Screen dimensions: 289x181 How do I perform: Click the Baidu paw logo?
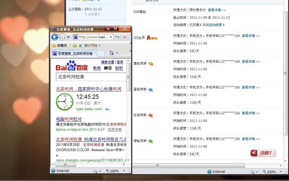[x=72, y=66]
